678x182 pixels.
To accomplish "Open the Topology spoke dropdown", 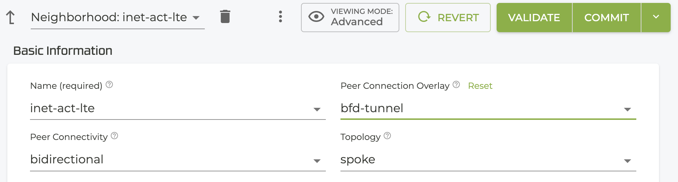I will click(x=628, y=161).
